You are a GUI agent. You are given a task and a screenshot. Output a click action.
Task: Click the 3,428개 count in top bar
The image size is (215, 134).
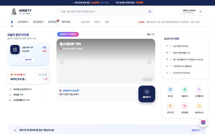95,3
